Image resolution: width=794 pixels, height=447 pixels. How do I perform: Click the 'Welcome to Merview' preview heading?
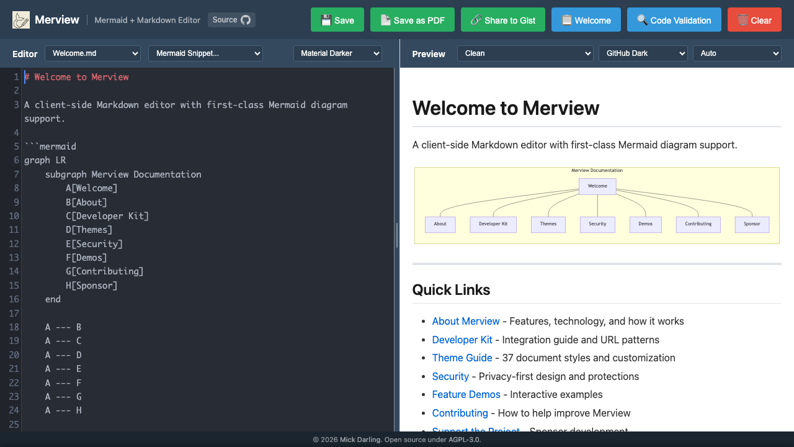[x=506, y=108]
